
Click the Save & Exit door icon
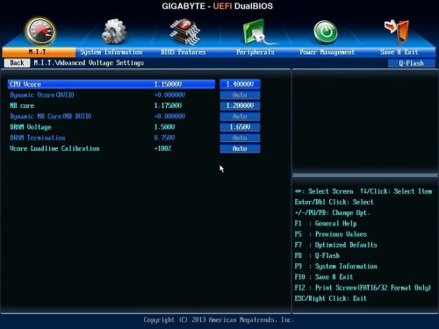397,31
